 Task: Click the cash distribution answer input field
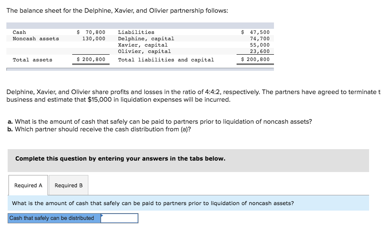[119, 218]
